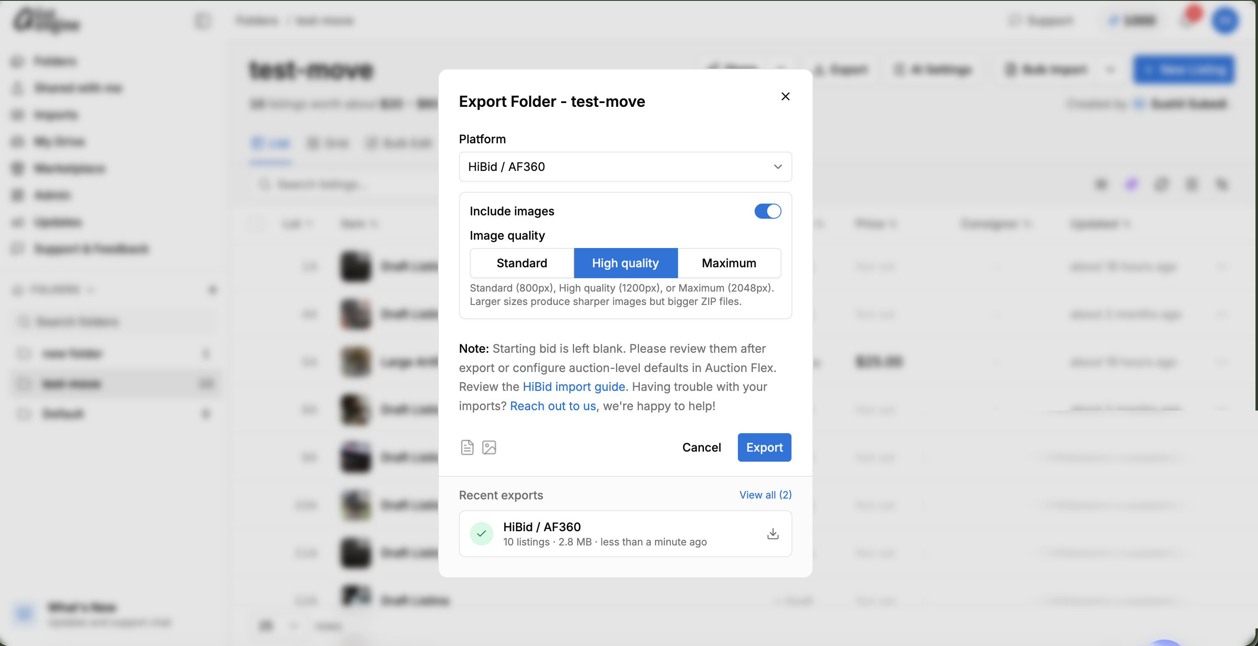Viewport: 1258px width, 646px height.
Task: Cancel the folder export
Action: pos(701,447)
